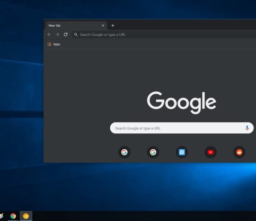
Task: Start voice search with the microphone icon
Action: (247, 128)
